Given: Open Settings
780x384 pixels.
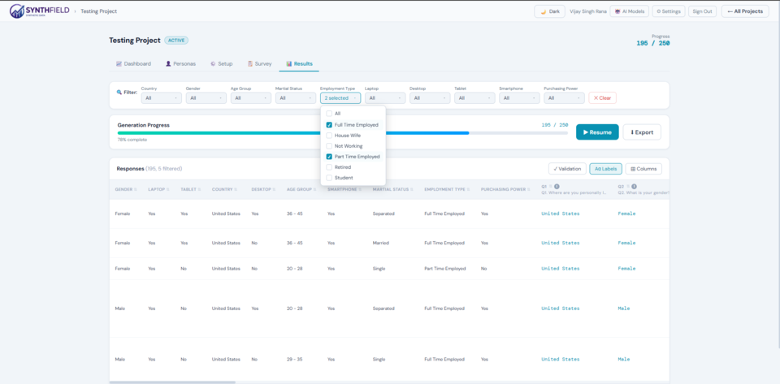Looking at the screenshot, I should [x=669, y=11].
